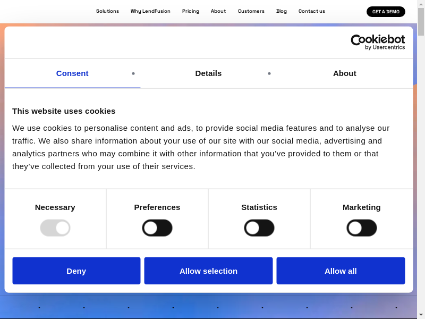Toggle the Necessary cookies switch
The height and width of the screenshot is (319, 425).
(55, 228)
